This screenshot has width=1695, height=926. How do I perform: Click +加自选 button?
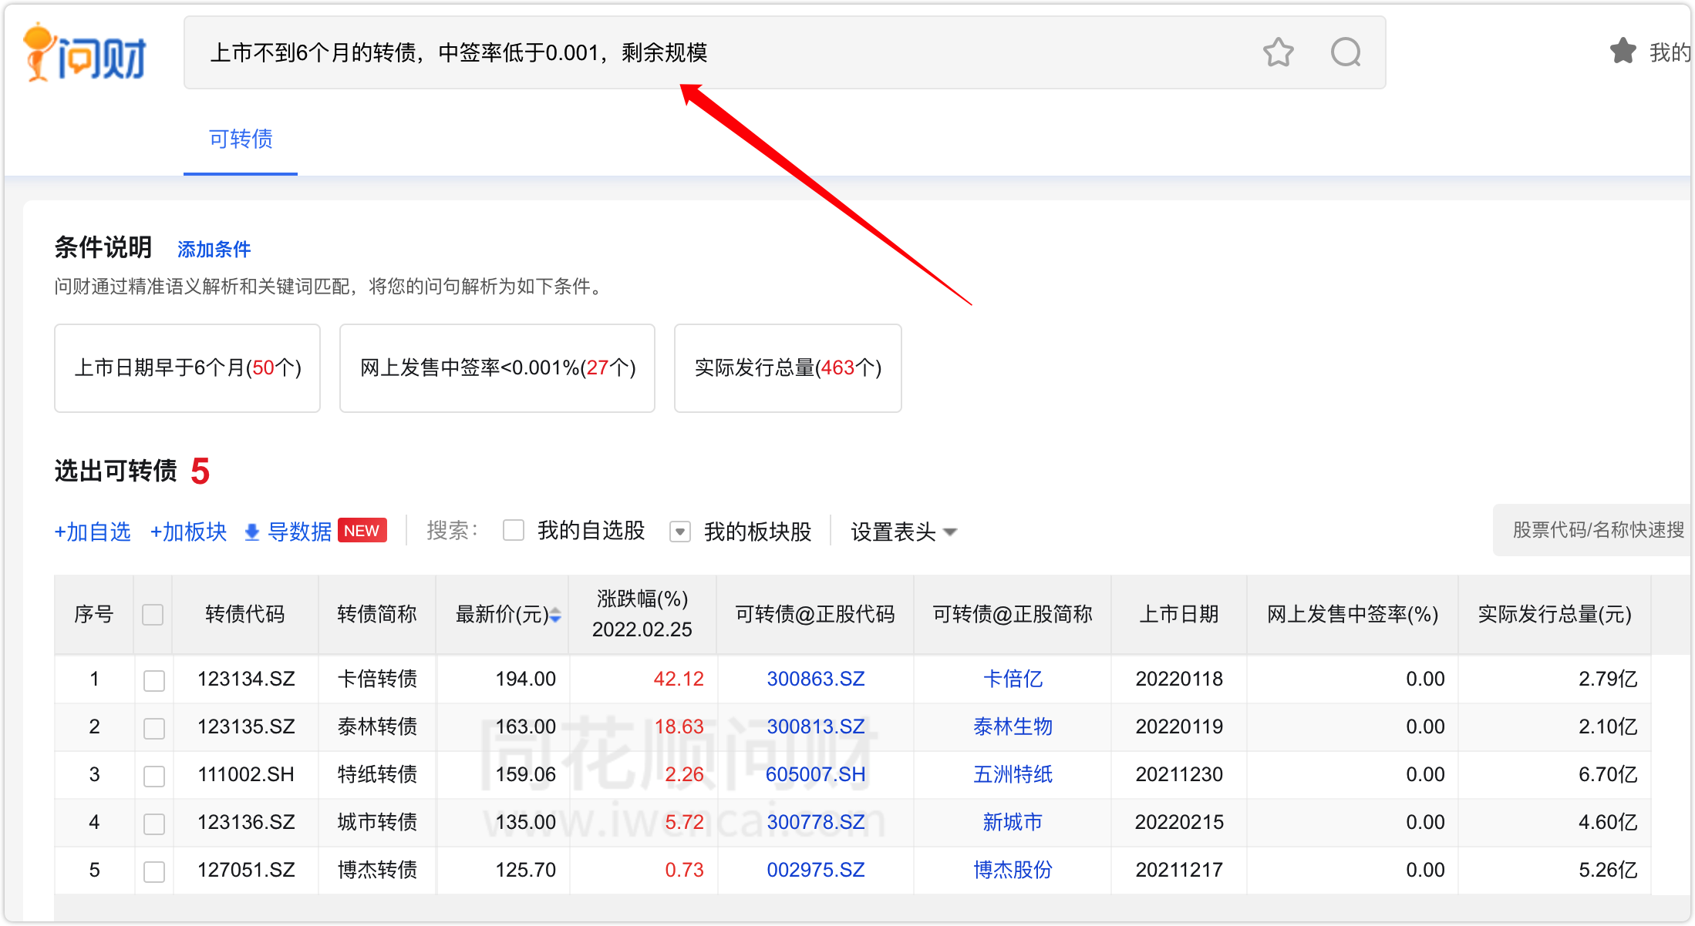click(93, 532)
